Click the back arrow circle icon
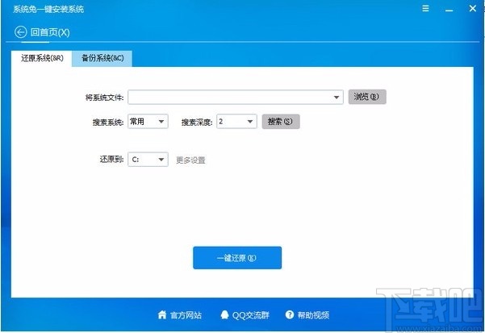The height and width of the screenshot is (333, 485). point(20,32)
